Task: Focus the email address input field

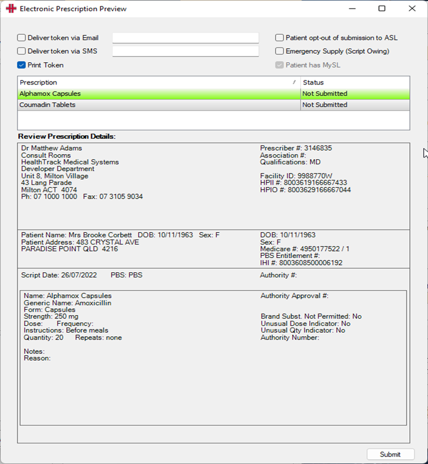Action: (x=185, y=38)
